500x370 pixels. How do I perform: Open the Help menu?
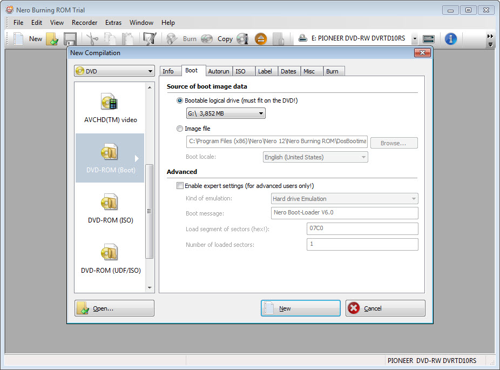(x=168, y=23)
